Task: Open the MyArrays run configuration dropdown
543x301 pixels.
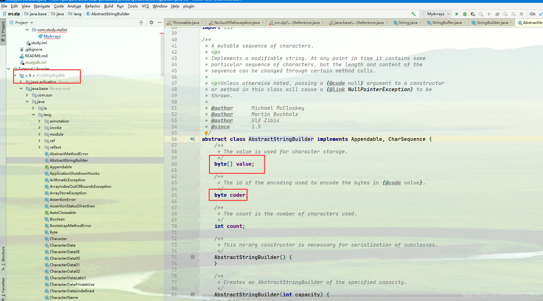Action: (435, 14)
